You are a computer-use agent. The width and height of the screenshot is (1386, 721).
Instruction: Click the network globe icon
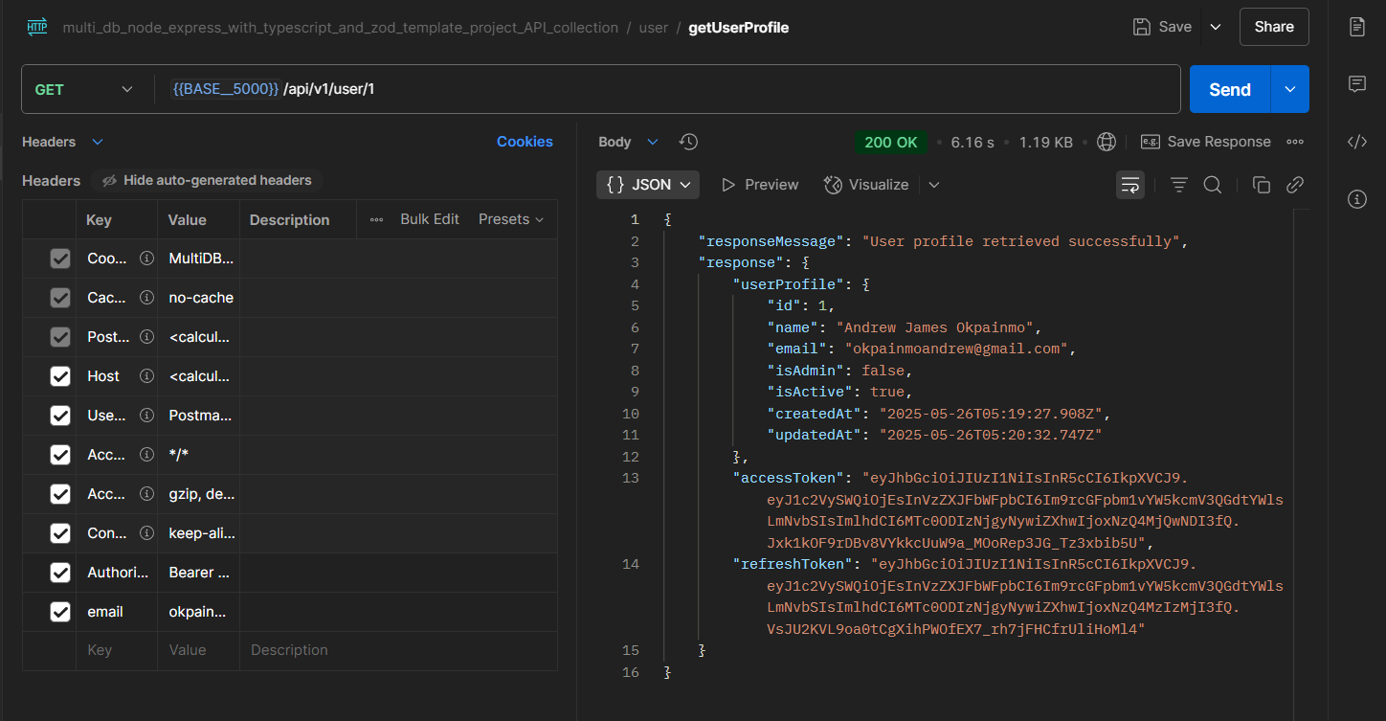click(x=1107, y=142)
